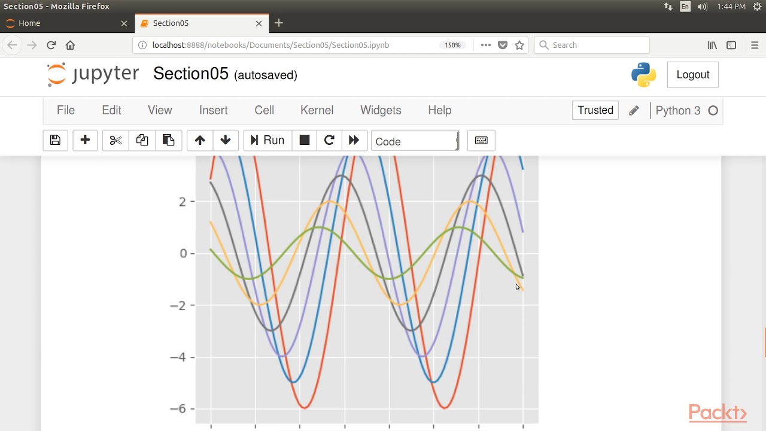Reload the current page
The width and height of the screenshot is (766, 431).
[x=51, y=45]
